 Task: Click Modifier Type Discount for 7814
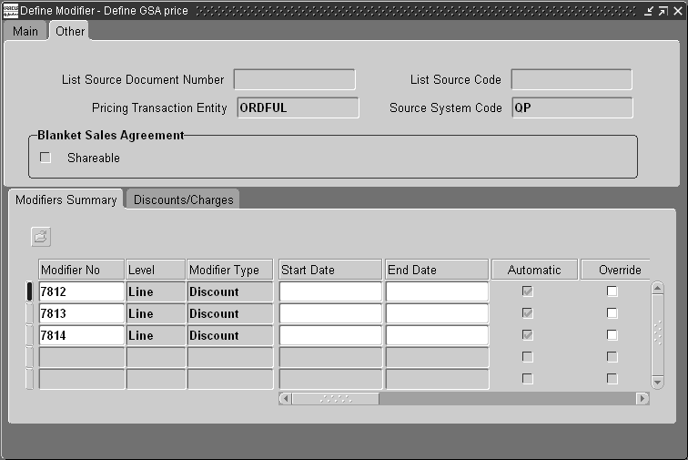click(230, 336)
